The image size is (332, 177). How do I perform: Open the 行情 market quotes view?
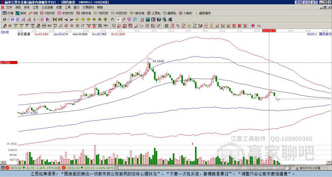pyautogui.click(x=8, y=13)
